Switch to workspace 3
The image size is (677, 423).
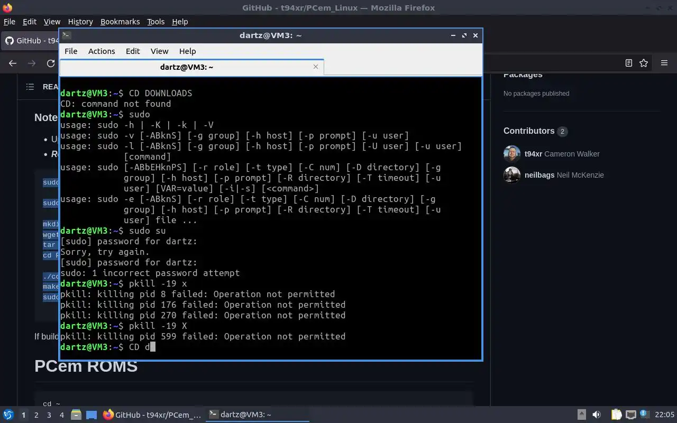click(x=49, y=415)
